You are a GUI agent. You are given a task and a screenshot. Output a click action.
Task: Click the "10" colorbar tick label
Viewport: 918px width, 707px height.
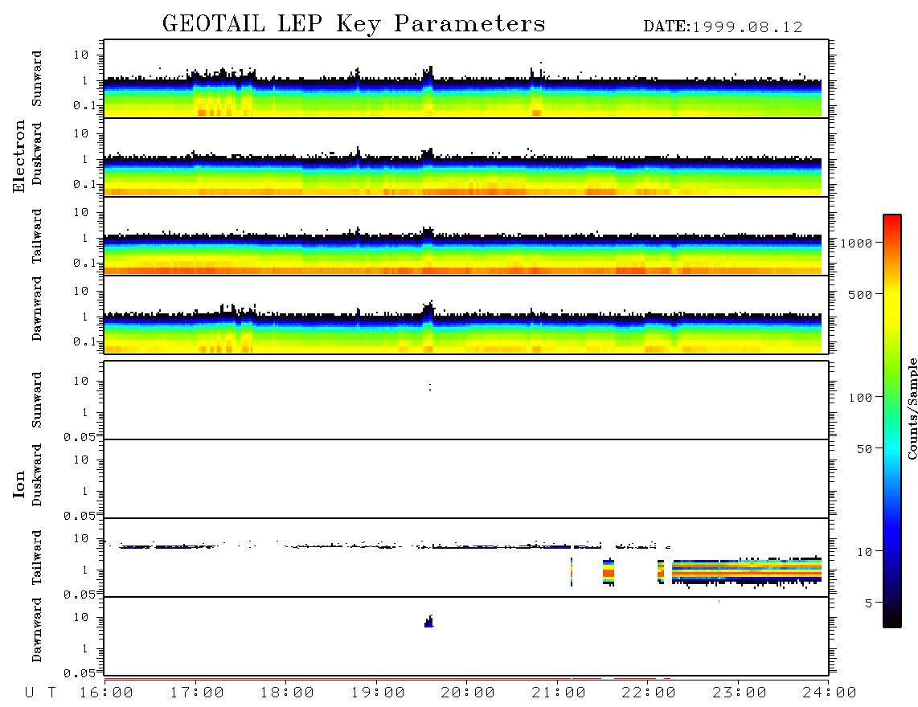[865, 551]
